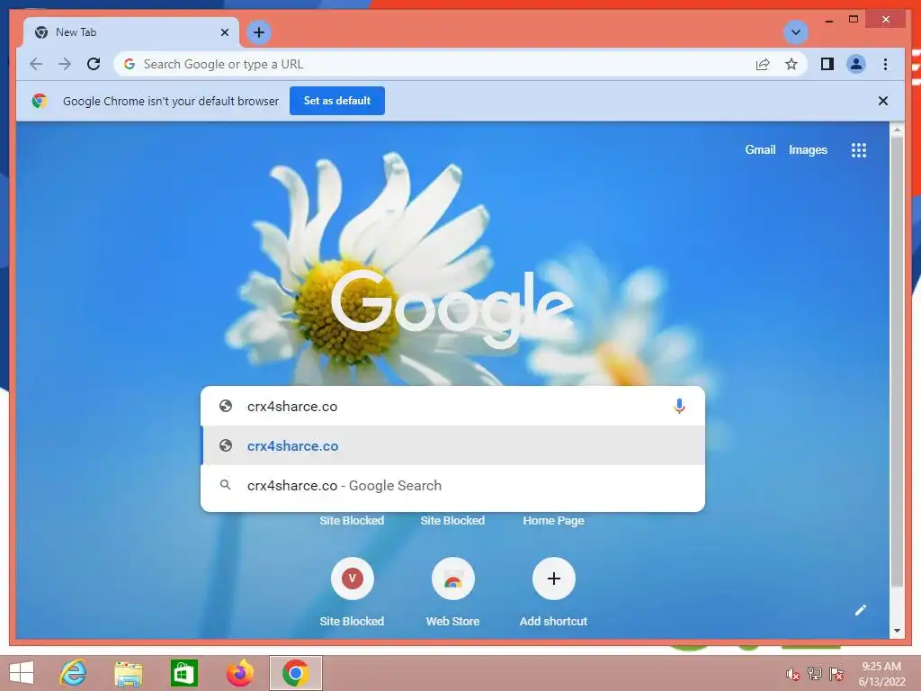Open the Site Blocked shortcut with V icon

[352, 579]
